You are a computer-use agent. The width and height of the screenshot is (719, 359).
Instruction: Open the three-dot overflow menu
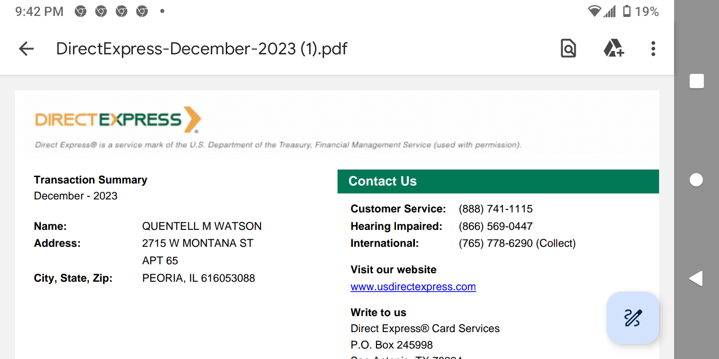coord(653,48)
